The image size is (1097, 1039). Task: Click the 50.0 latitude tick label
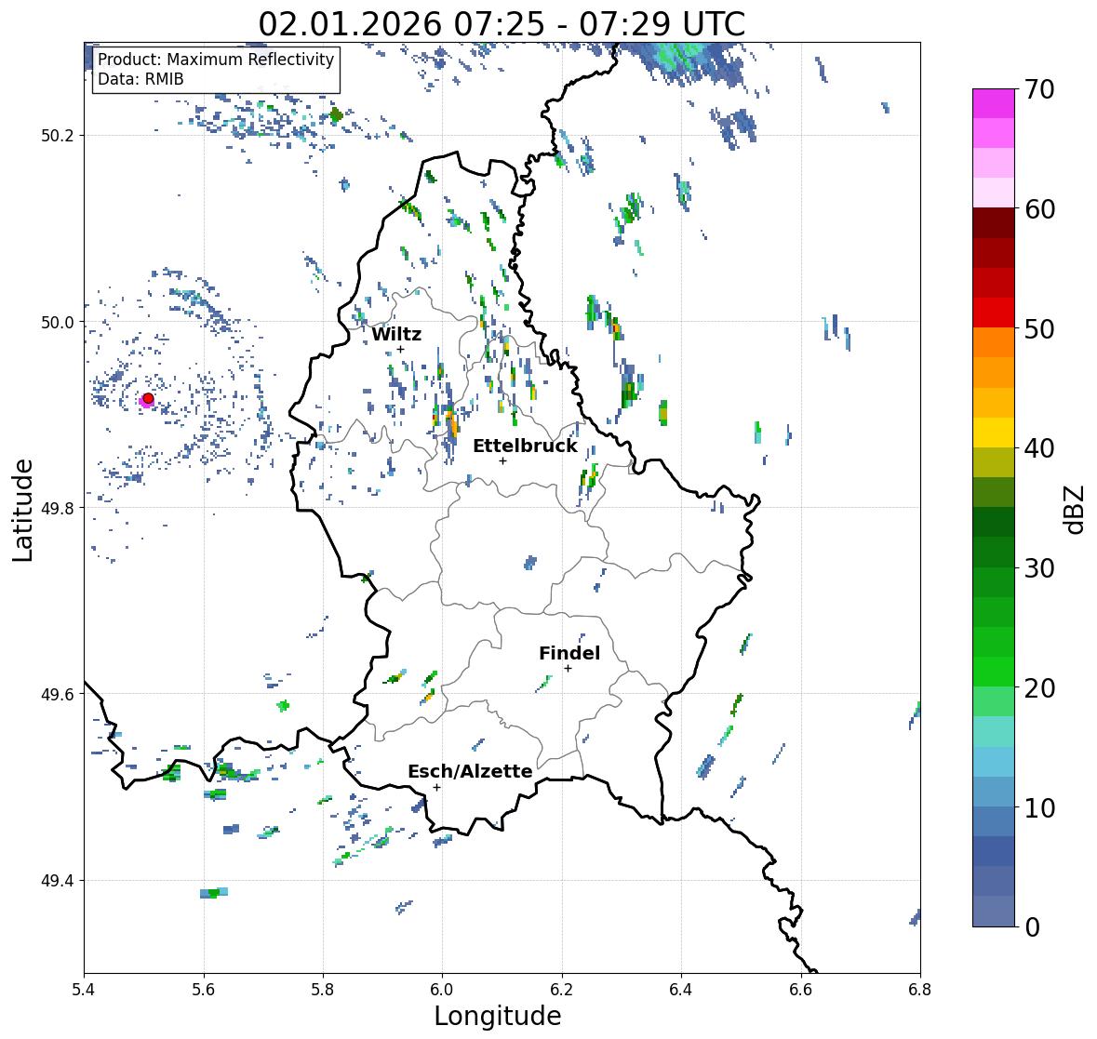click(58, 323)
